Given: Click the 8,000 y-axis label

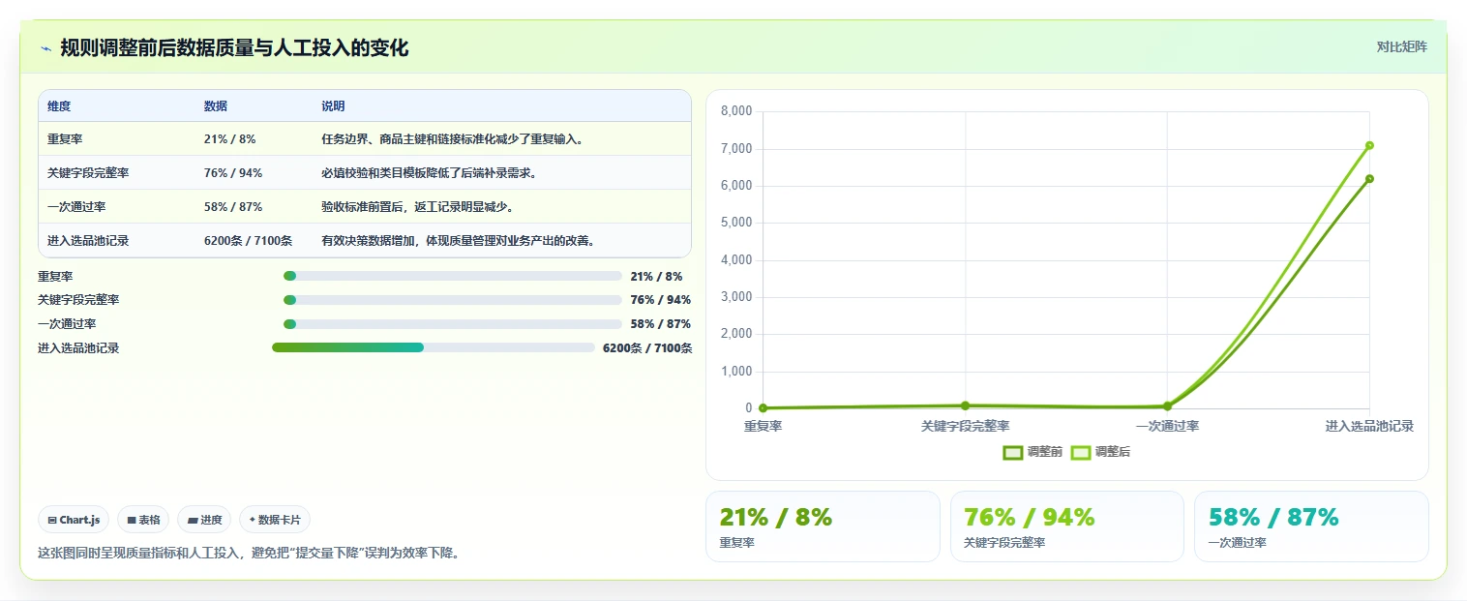Looking at the screenshot, I should point(736,111).
